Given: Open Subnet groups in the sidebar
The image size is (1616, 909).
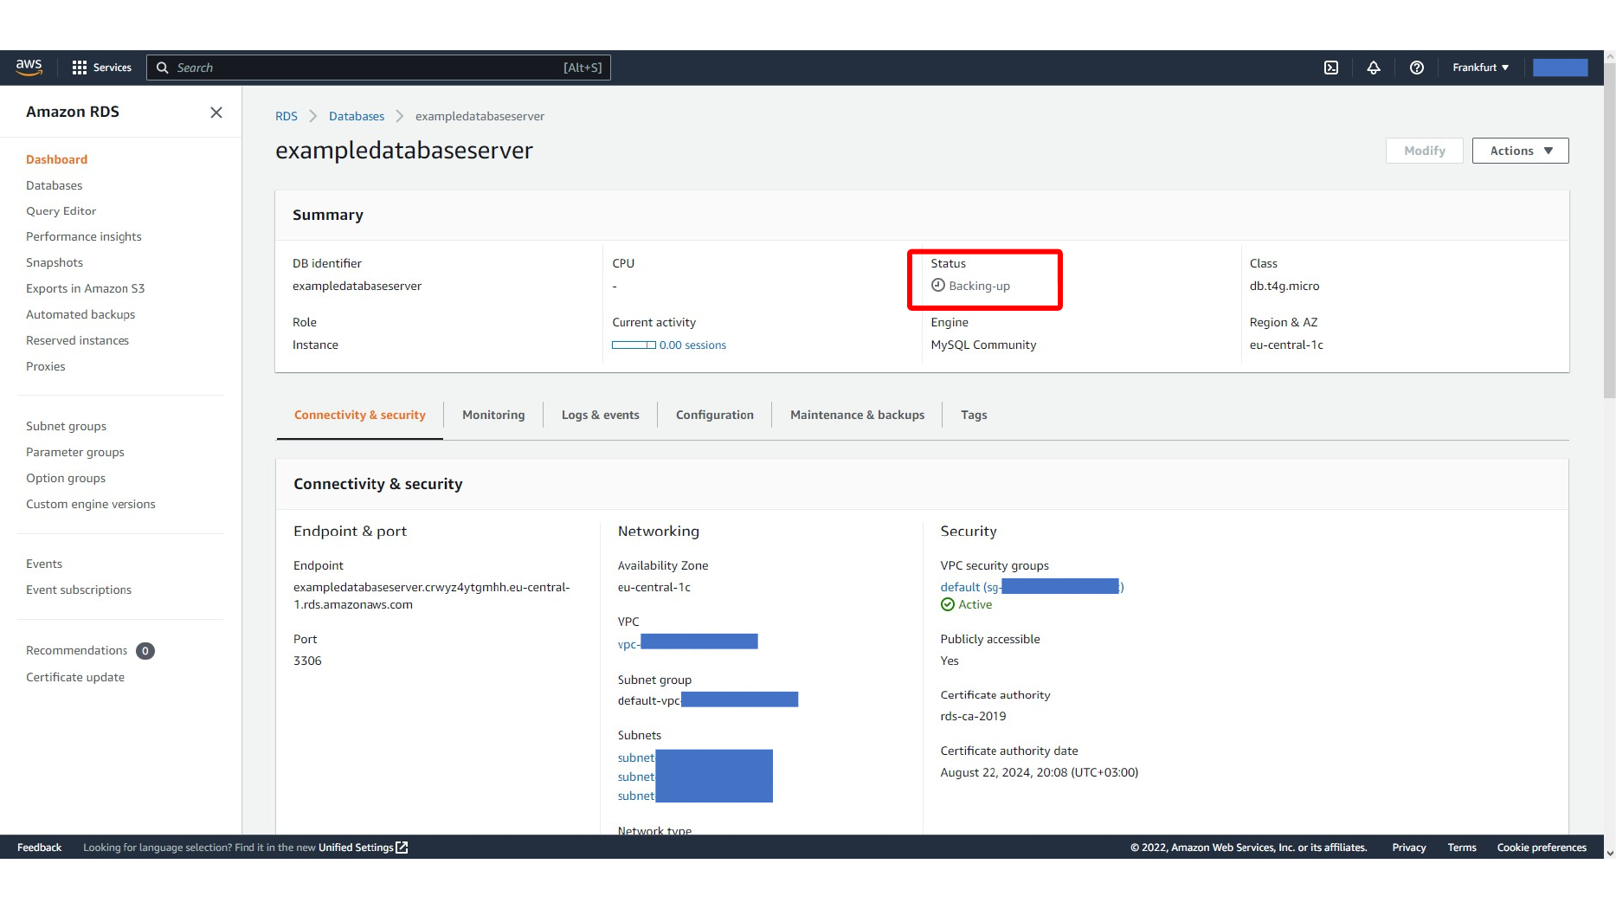Looking at the screenshot, I should tap(67, 427).
